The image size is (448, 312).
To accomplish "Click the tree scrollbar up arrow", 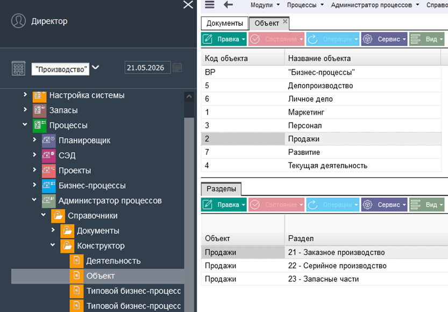I will tap(189, 97).
